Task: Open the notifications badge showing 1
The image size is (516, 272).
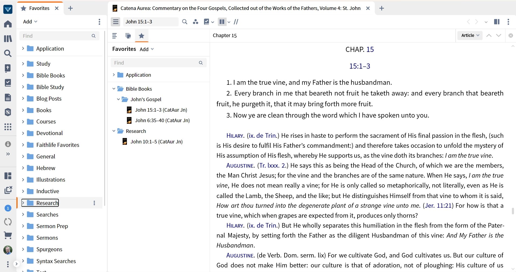Action: coord(8,208)
